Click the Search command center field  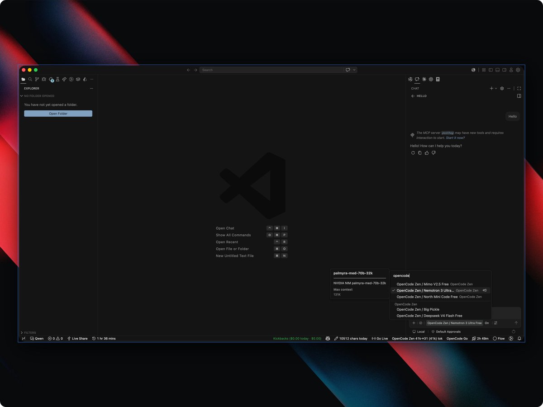tap(271, 70)
